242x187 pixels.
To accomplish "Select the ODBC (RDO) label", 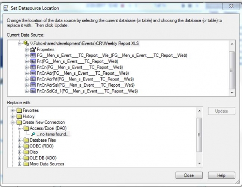I will point(42,146).
